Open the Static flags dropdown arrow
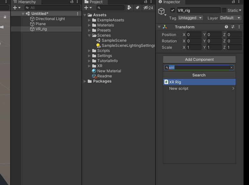This screenshot has width=249, height=185. [x=240, y=10]
